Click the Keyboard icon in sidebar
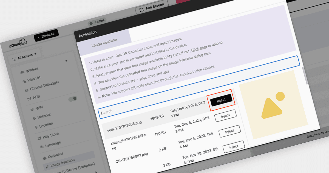The image size is (329, 173). point(45,158)
